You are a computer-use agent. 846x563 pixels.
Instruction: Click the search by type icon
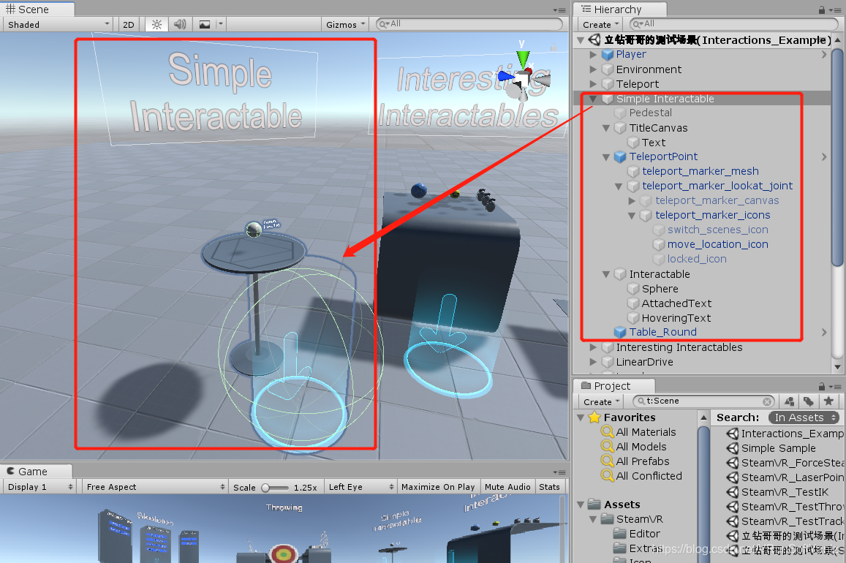pyautogui.click(x=789, y=401)
